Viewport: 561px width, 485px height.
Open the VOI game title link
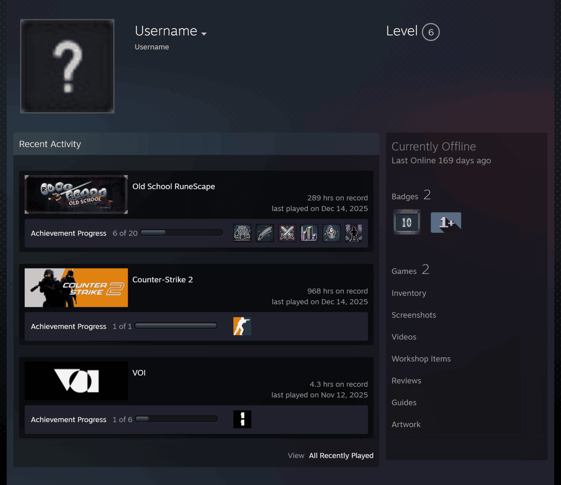[139, 373]
